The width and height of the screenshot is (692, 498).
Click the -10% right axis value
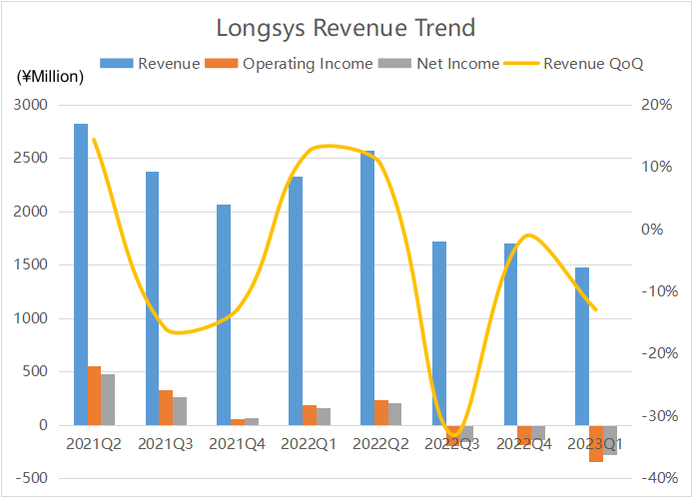click(x=660, y=291)
